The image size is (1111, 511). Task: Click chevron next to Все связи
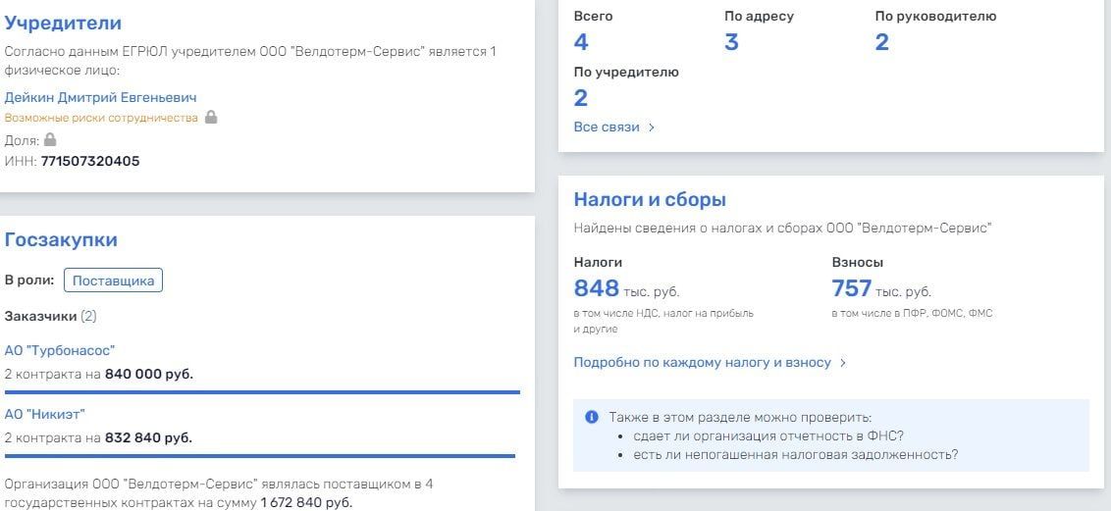(651, 128)
